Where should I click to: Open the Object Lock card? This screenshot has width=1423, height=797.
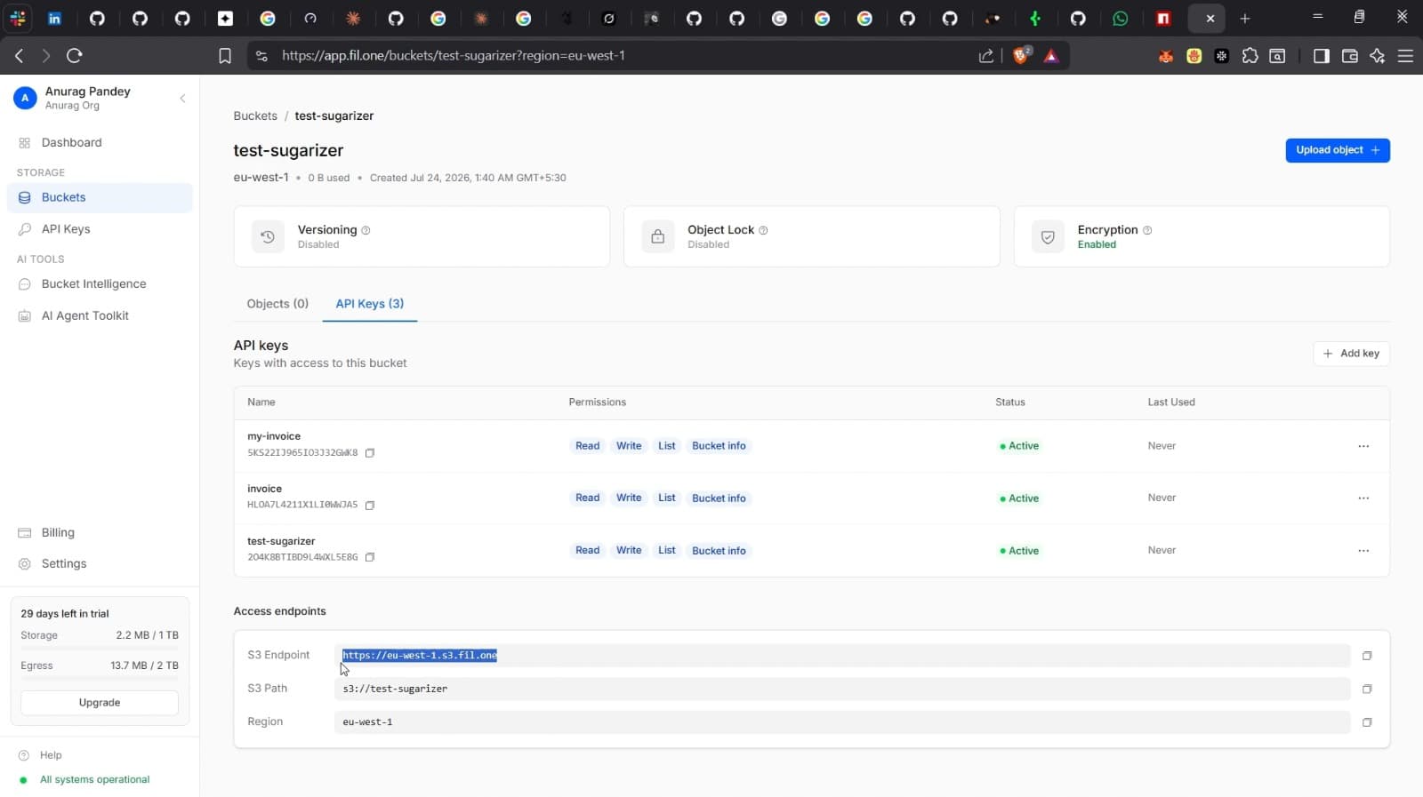coord(812,237)
